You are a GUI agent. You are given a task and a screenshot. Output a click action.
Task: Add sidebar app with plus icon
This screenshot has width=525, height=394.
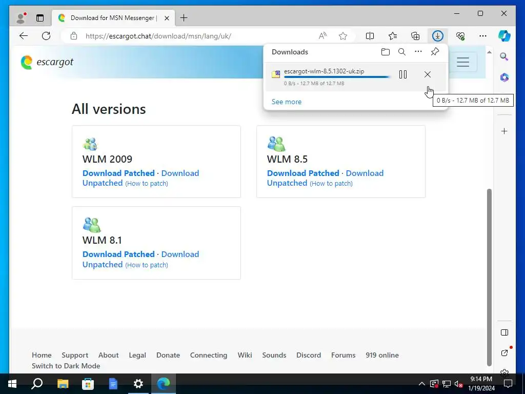point(504,131)
